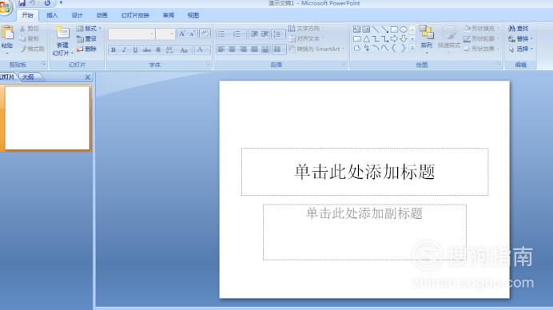Select the left brace shape
This screenshot has width=553, height=310.
[x=394, y=48]
